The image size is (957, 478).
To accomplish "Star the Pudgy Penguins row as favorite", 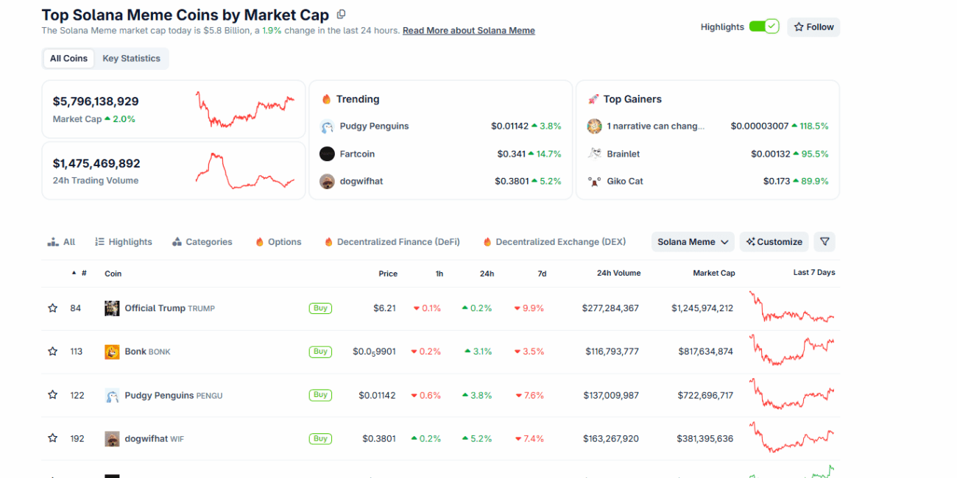I will [x=53, y=395].
